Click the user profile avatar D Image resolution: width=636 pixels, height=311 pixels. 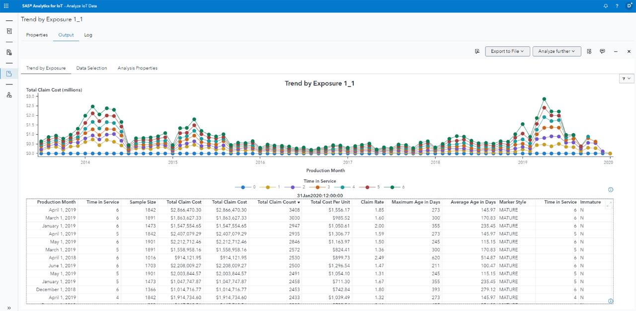[x=629, y=6]
